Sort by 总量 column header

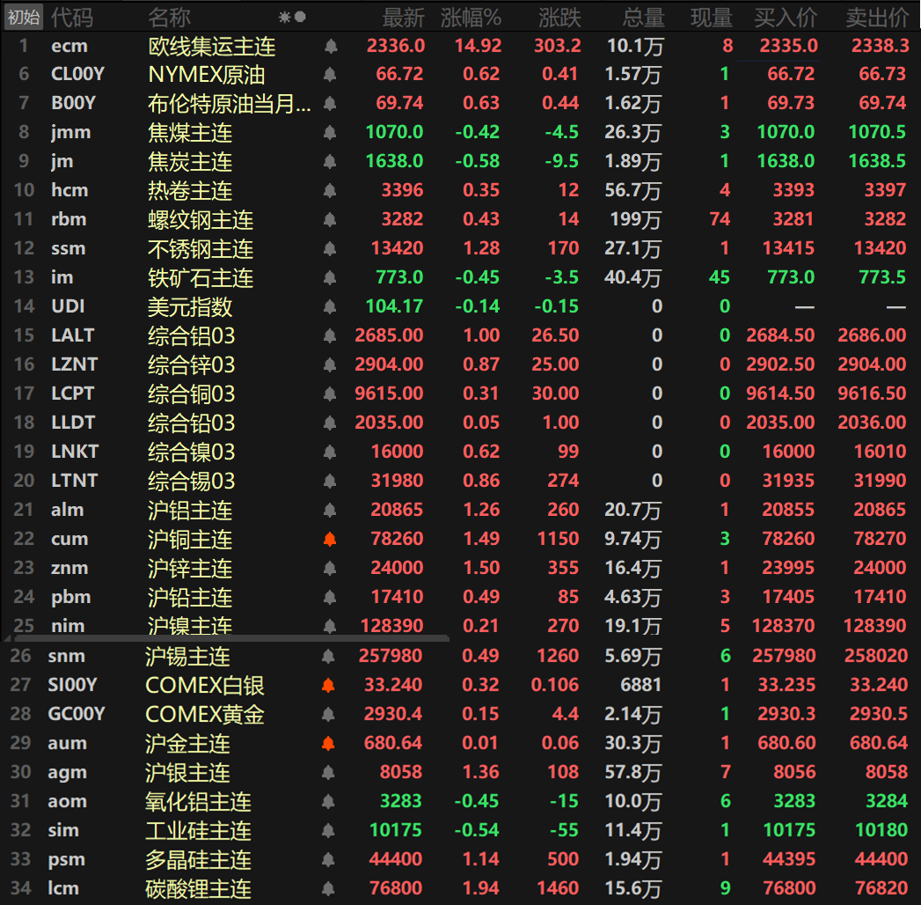(x=643, y=17)
